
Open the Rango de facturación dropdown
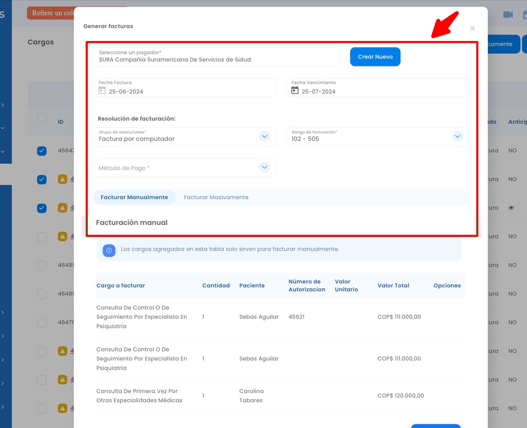click(x=457, y=136)
